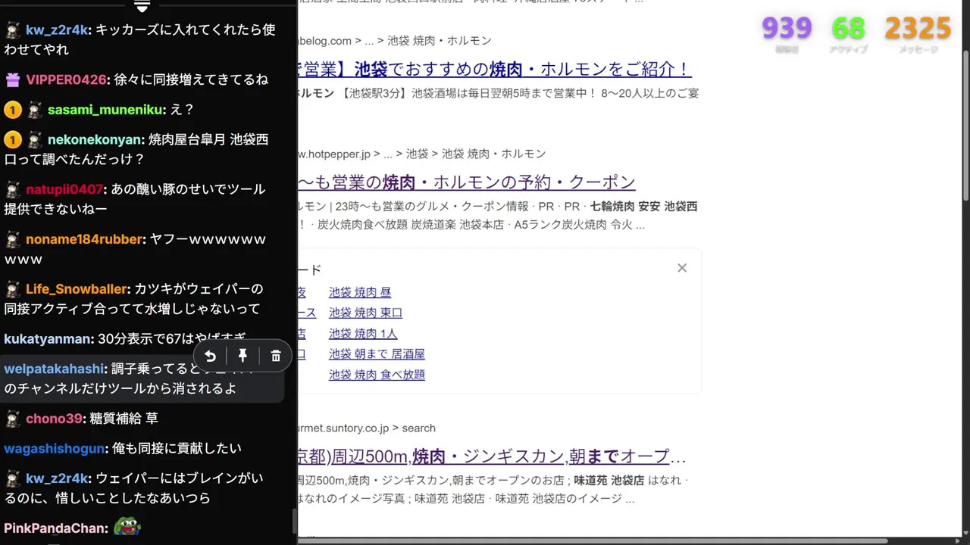Click the gold 1 badge beside sasami_muneniku
Image resolution: width=970 pixels, height=545 pixels.
pyautogui.click(x=12, y=110)
